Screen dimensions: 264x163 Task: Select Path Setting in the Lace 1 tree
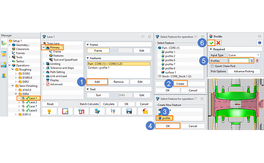pos(57,72)
